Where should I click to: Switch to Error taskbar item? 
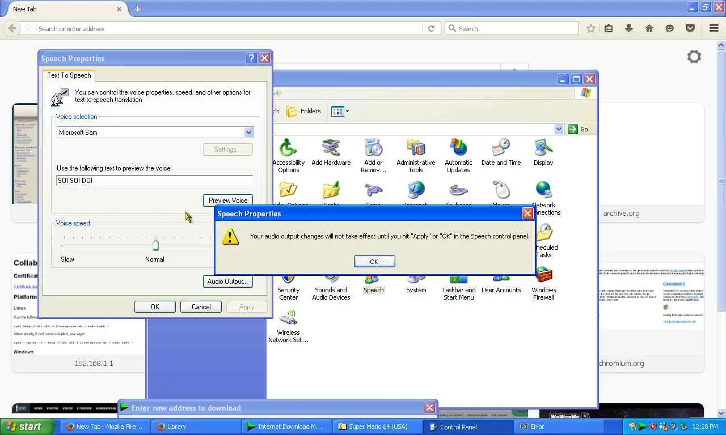[559, 427]
